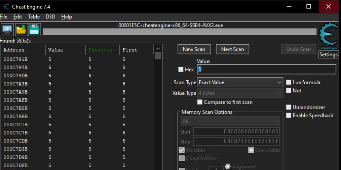This screenshot has height=170, width=341.
Task: Click the Value input field
Action: click(266, 69)
